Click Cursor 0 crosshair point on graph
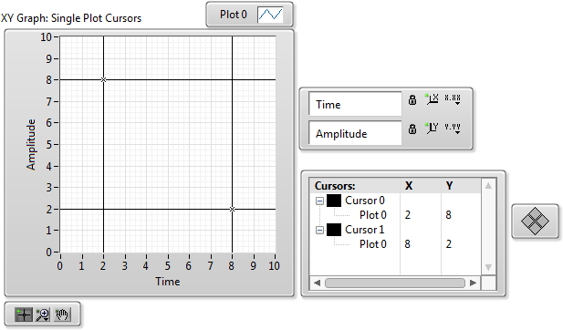The width and height of the screenshot is (563, 330). tap(103, 79)
